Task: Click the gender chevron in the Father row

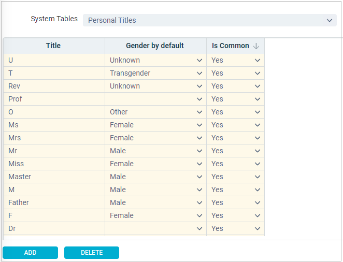Action: 199,202
